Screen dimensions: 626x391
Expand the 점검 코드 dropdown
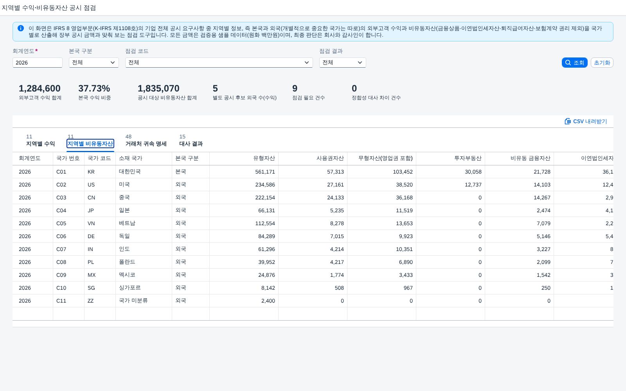tap(219, 63)
